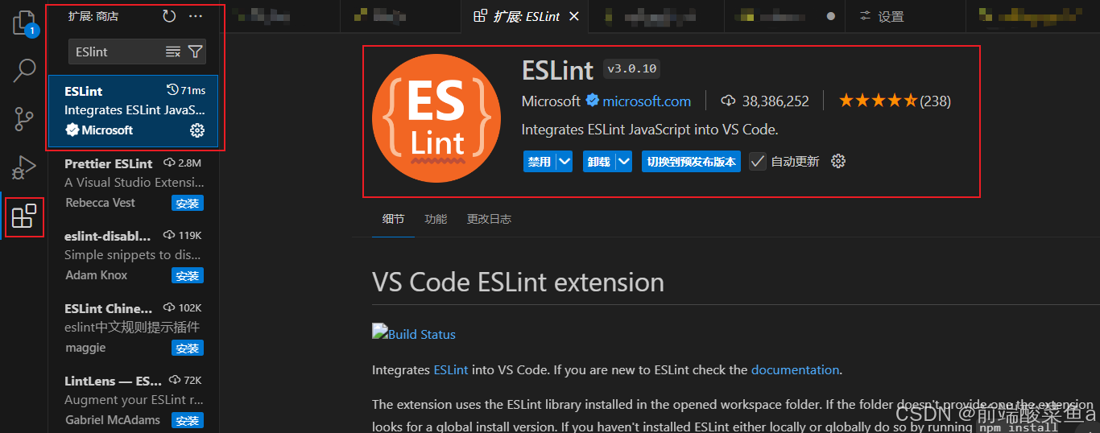Switch to the Changelog (更改日志) tab
This screenshot has width=1100, height=433.
coord(489,219)
